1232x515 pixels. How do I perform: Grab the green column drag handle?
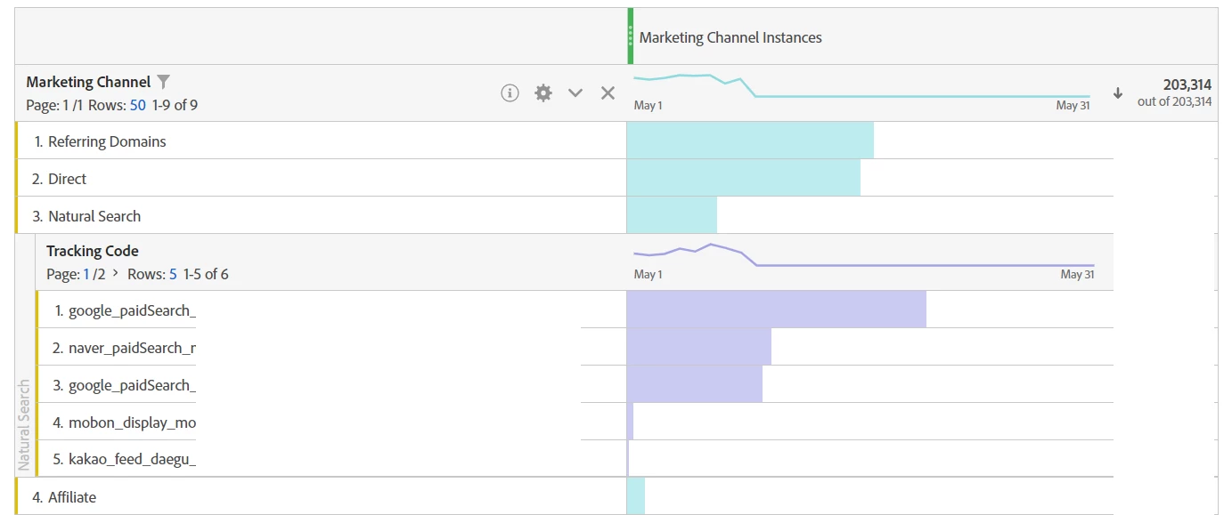click(x=631, y=36)
